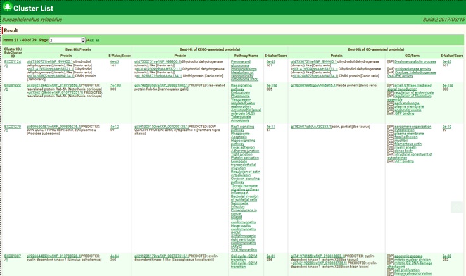Go to previous page with << link
The image size is (466, 276).
click(92, 41)
